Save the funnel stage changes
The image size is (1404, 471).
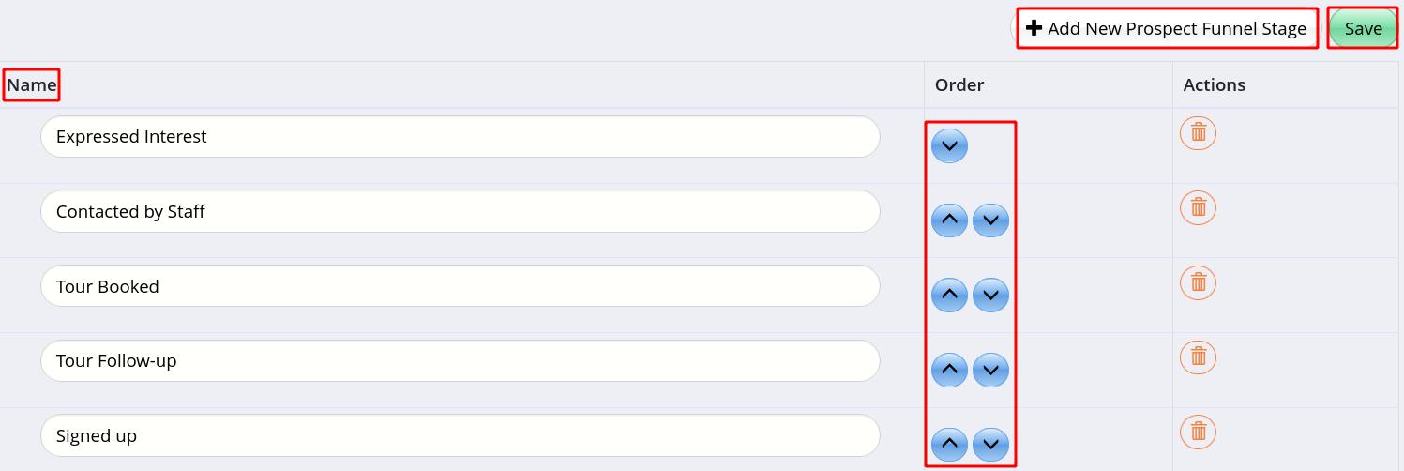point(1363,29)
